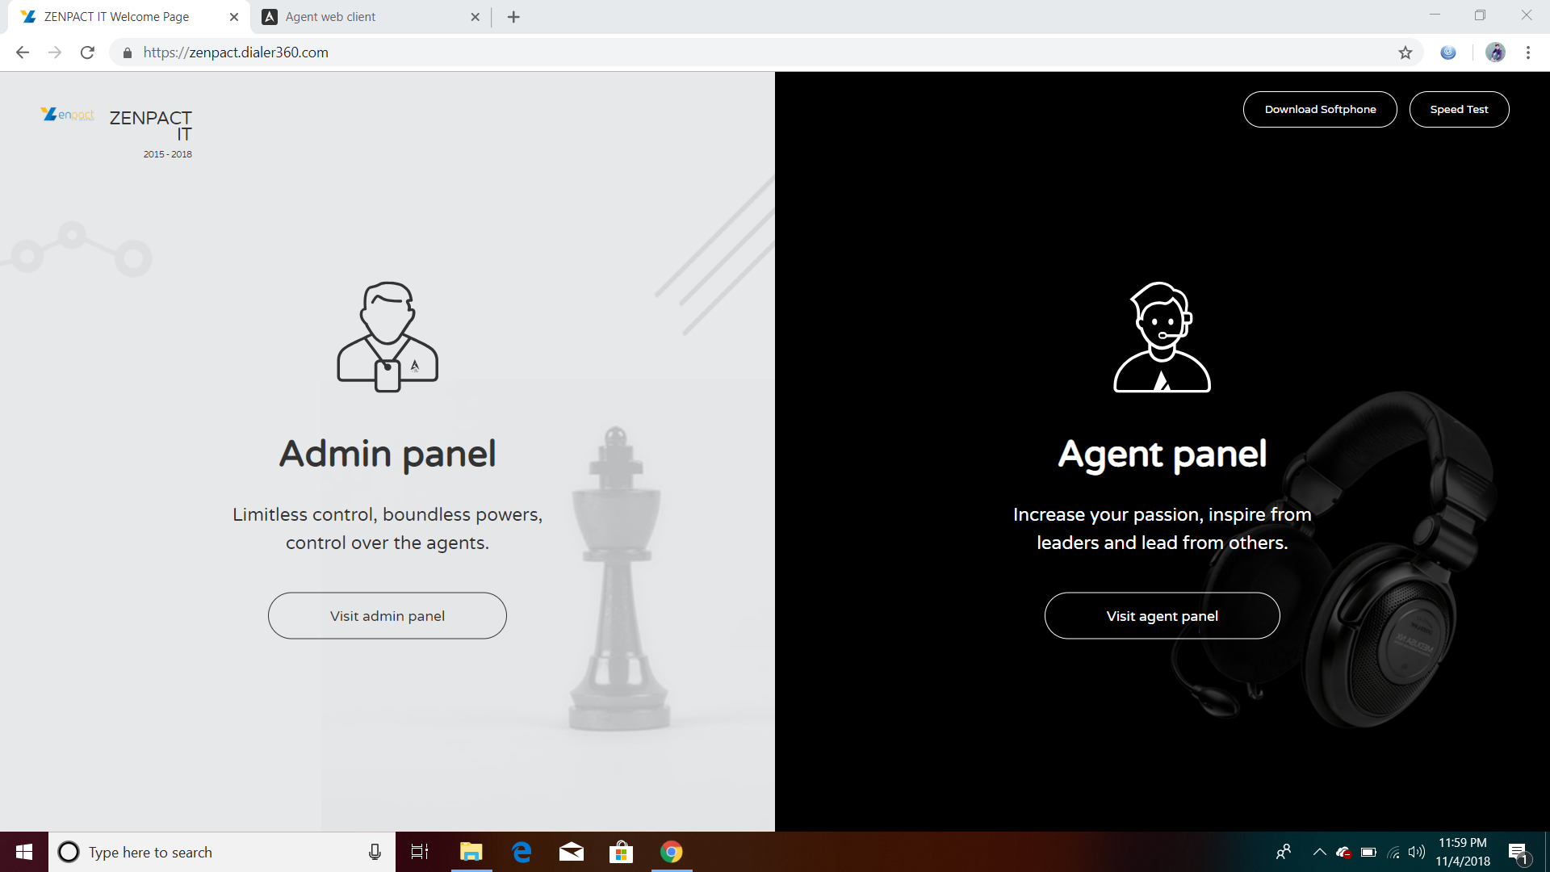Image resolution: width=1550 pixels, height=872 pixels.
Task: Reload the page using refresh icon
Action: [87, 52]
